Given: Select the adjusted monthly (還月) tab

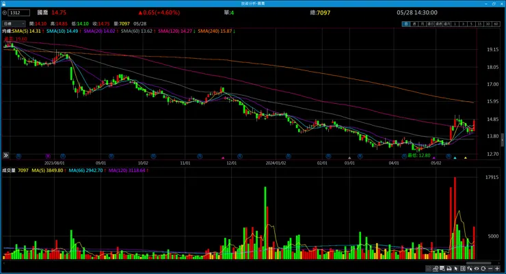Looking at the screenshot, I should click(447, 24).
